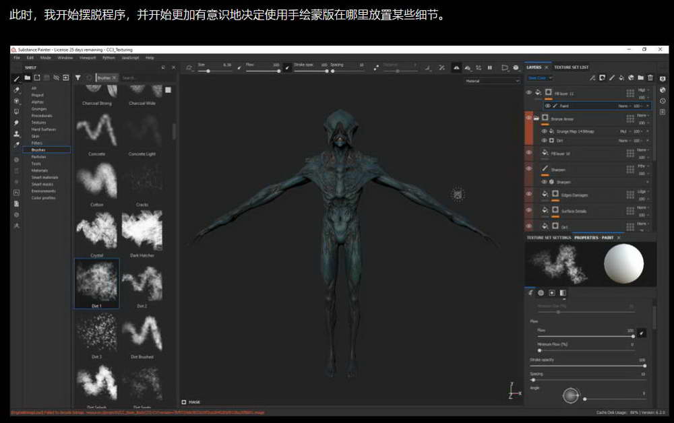Open blend mode dropdown of Edges Damages
This screenshot has height=423, width=674.
point(643,191)
